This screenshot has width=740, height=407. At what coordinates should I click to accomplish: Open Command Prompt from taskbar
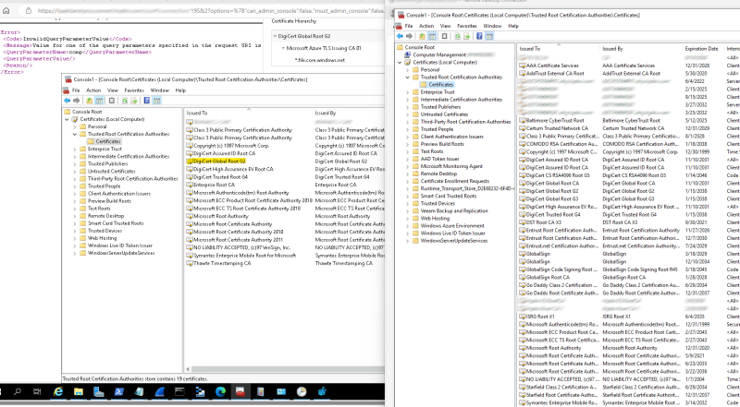pyautogui.click(x=179, y=392)
